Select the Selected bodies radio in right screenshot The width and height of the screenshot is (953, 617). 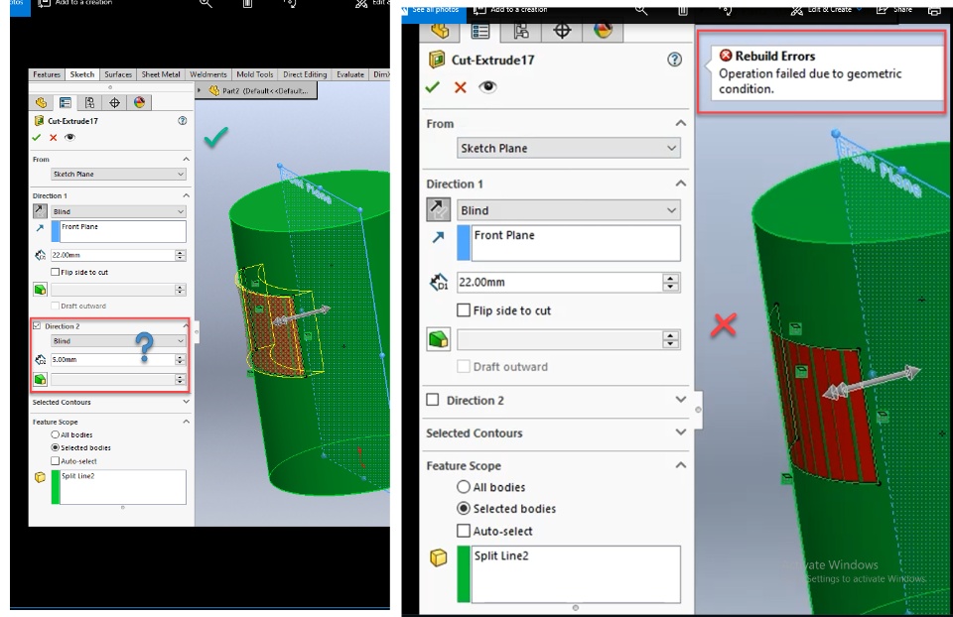point(464,508)
